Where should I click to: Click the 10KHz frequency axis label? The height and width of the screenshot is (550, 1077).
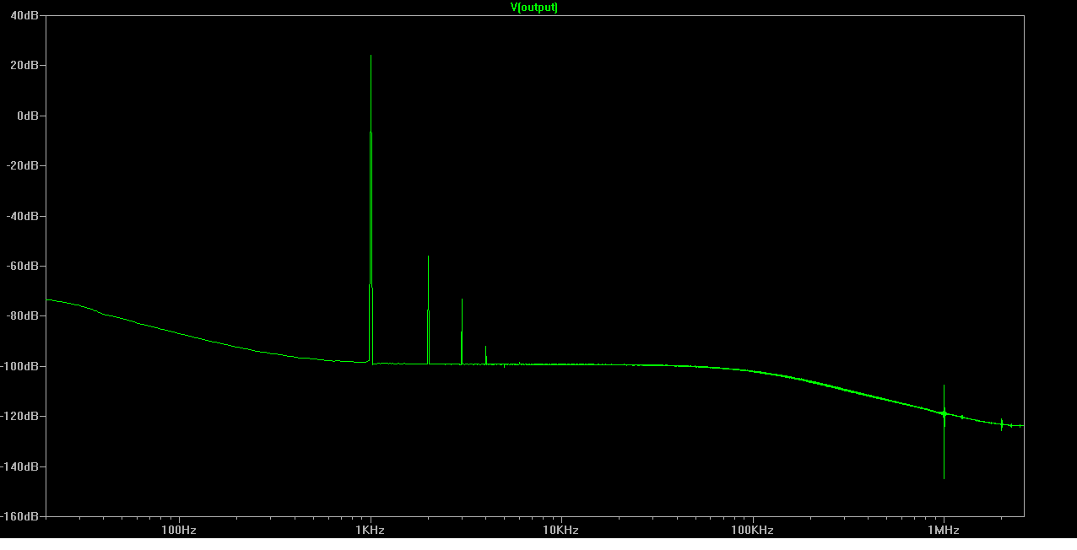pyautogui.click(x=561, y=530)
